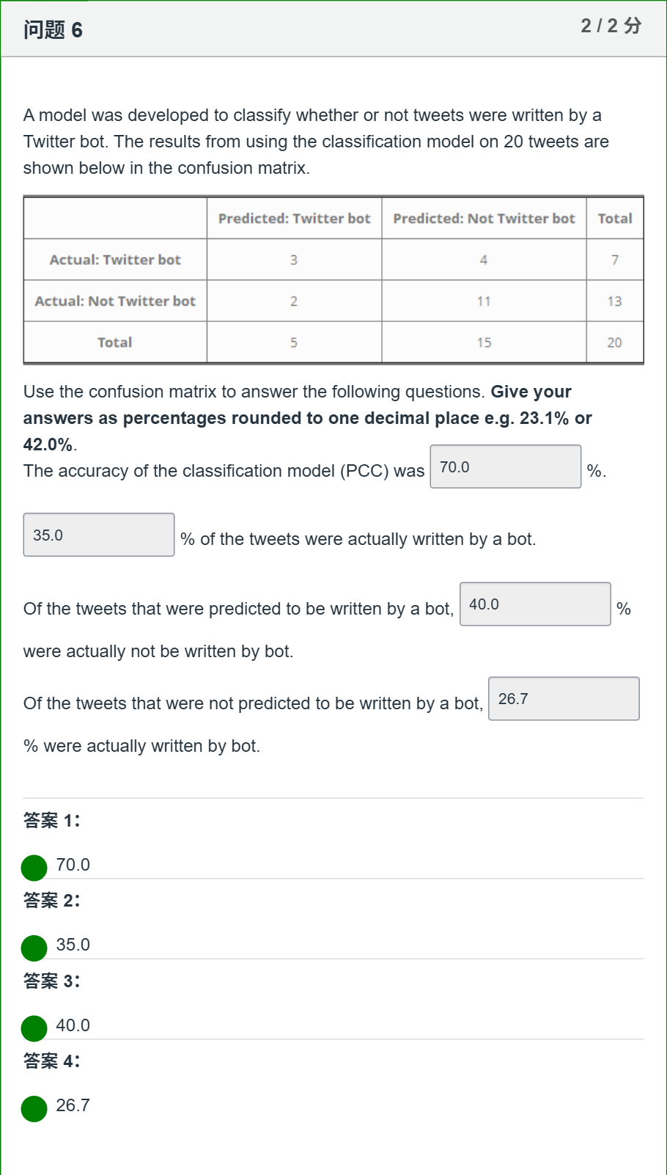Click the input field showing 40.0

(x=535, y=604)
